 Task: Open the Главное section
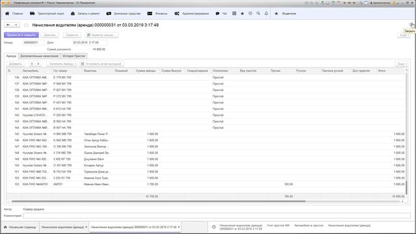14,13
